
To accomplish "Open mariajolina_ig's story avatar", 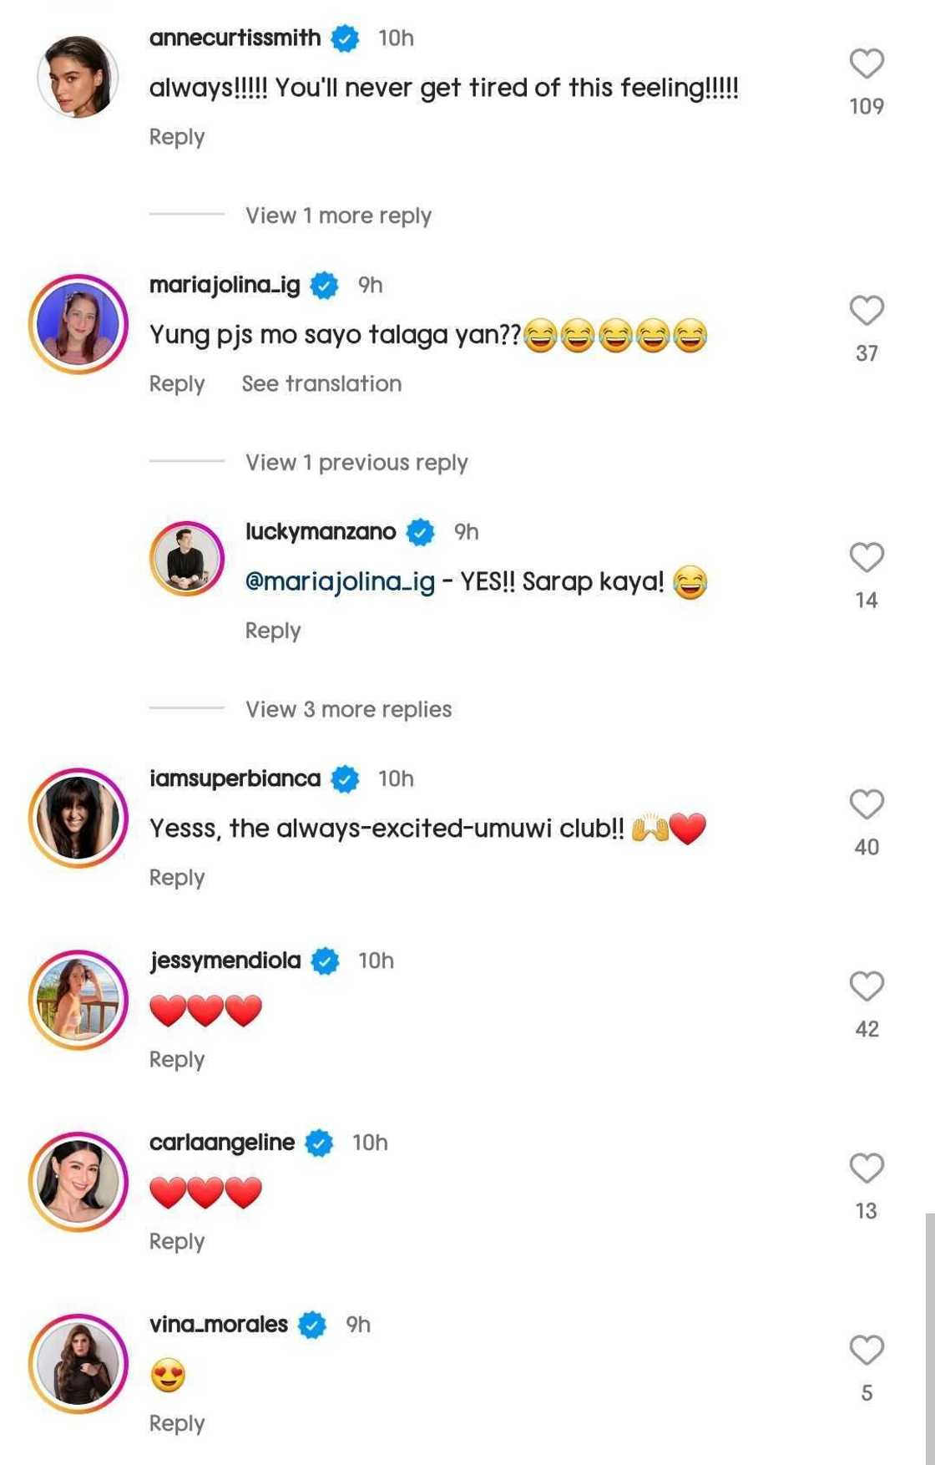I will tap(78, 324).
